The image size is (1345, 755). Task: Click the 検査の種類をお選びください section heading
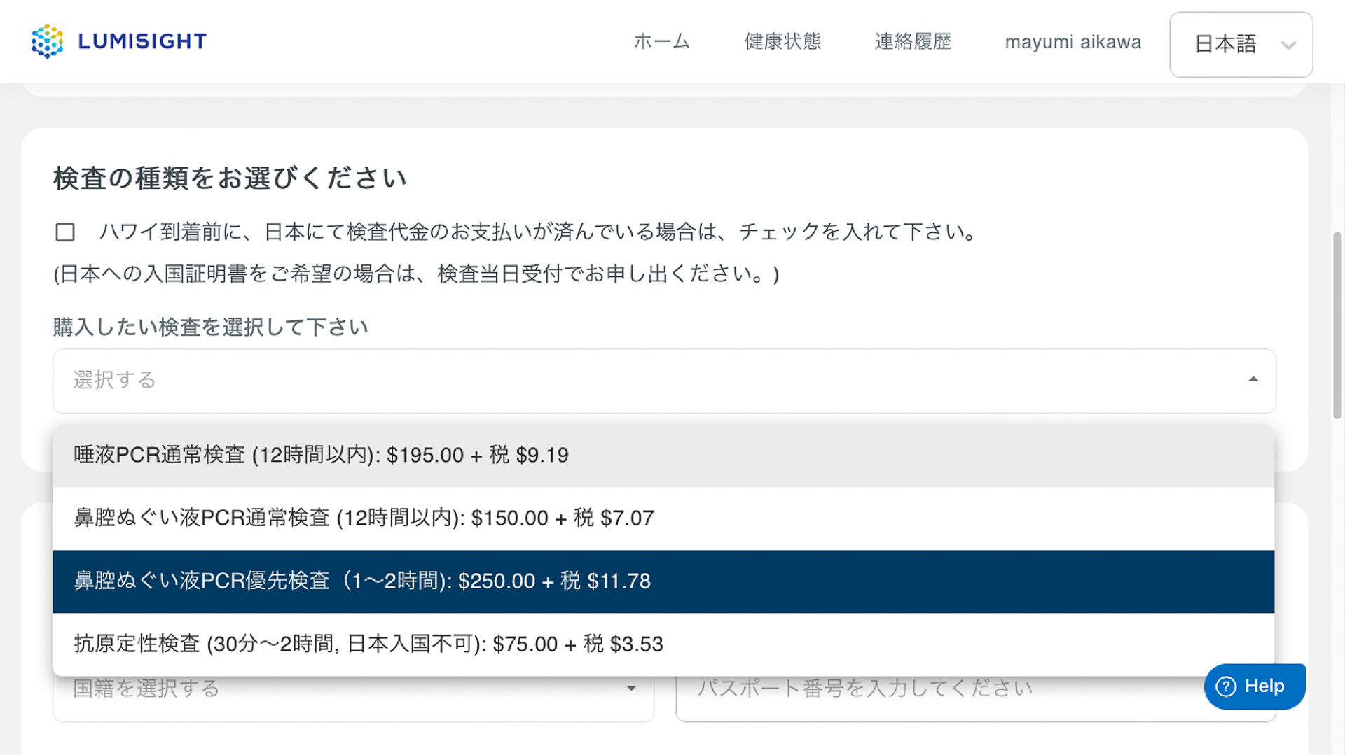(x=229, y=178)
